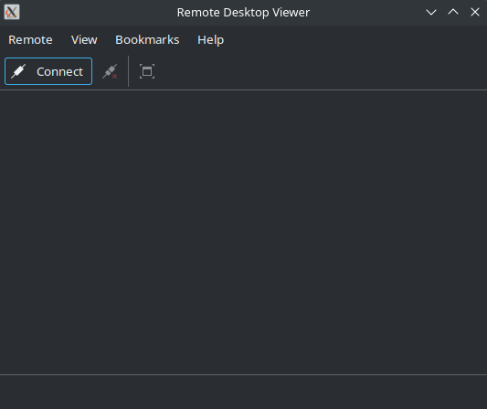Maximize the window using the up chevron
This screenshot has width=487, height=409.
[453, 12]
